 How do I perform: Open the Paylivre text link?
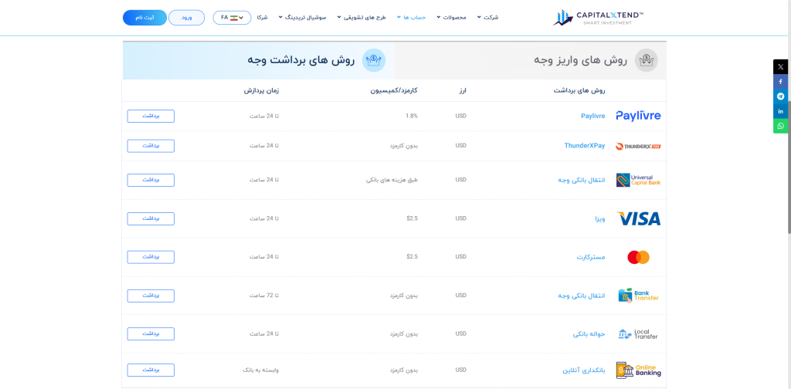click(x=592, y=116)
